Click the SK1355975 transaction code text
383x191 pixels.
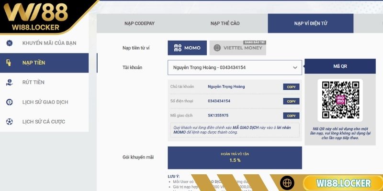tap(218, 115)
